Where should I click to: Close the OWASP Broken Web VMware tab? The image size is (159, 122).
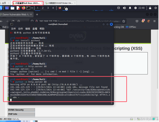[75, 3]
